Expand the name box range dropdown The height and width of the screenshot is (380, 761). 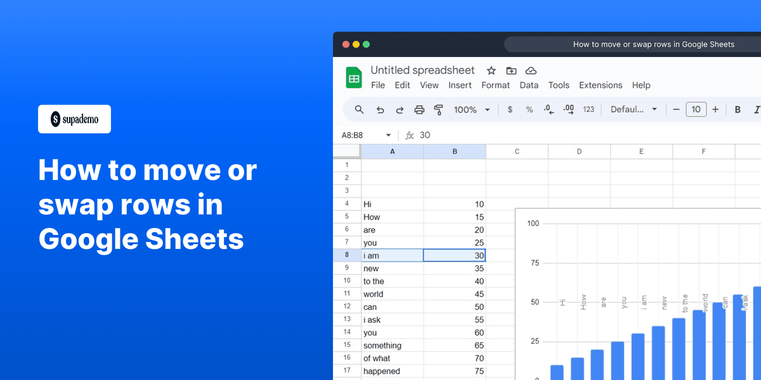tap(388, 135)
